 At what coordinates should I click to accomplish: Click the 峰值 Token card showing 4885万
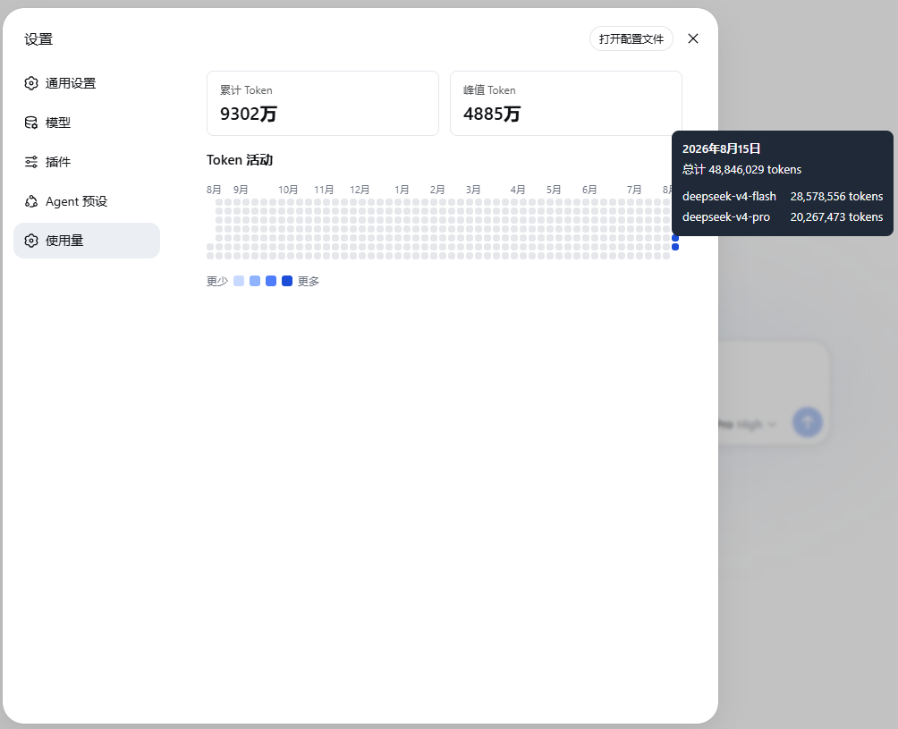click(566, 104)
